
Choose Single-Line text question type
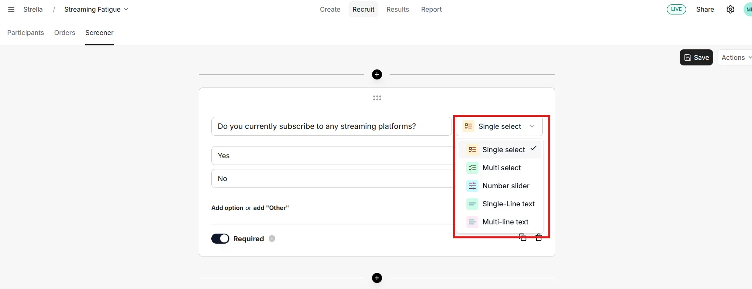coord(501,204)
